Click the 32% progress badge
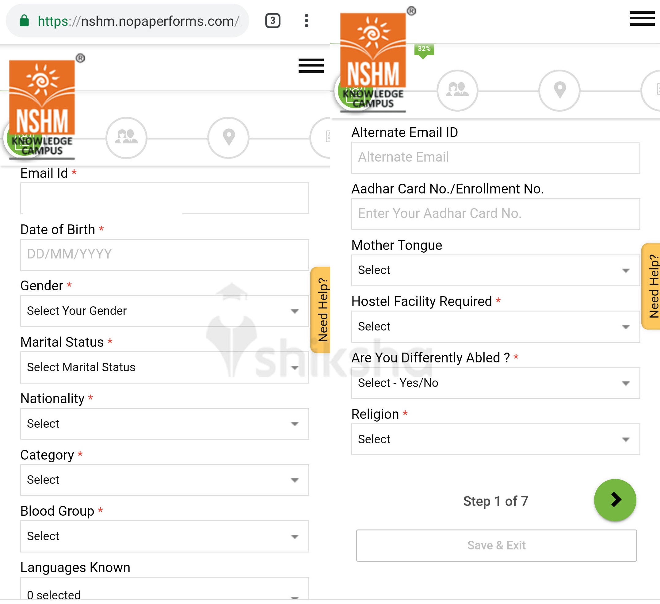 click(x=424, y=49)
